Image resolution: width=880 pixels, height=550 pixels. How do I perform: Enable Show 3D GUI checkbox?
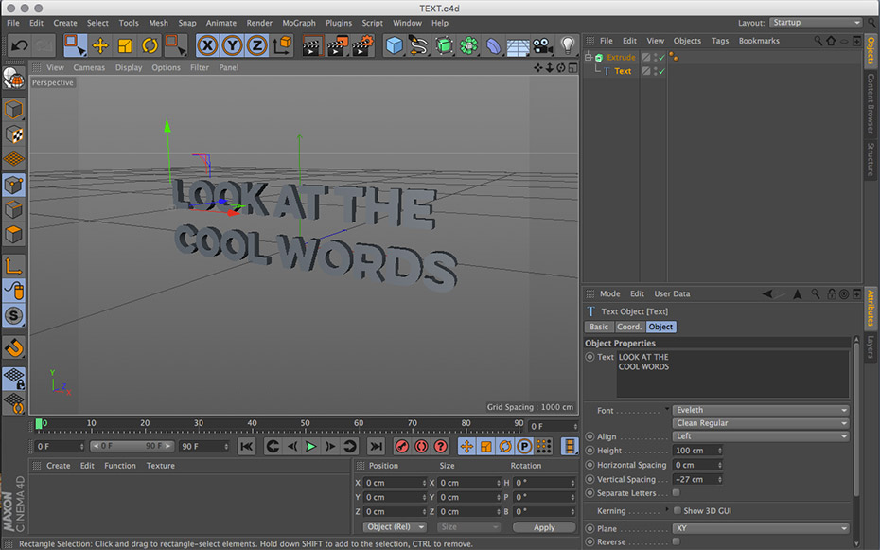click(x=676, y=511)
